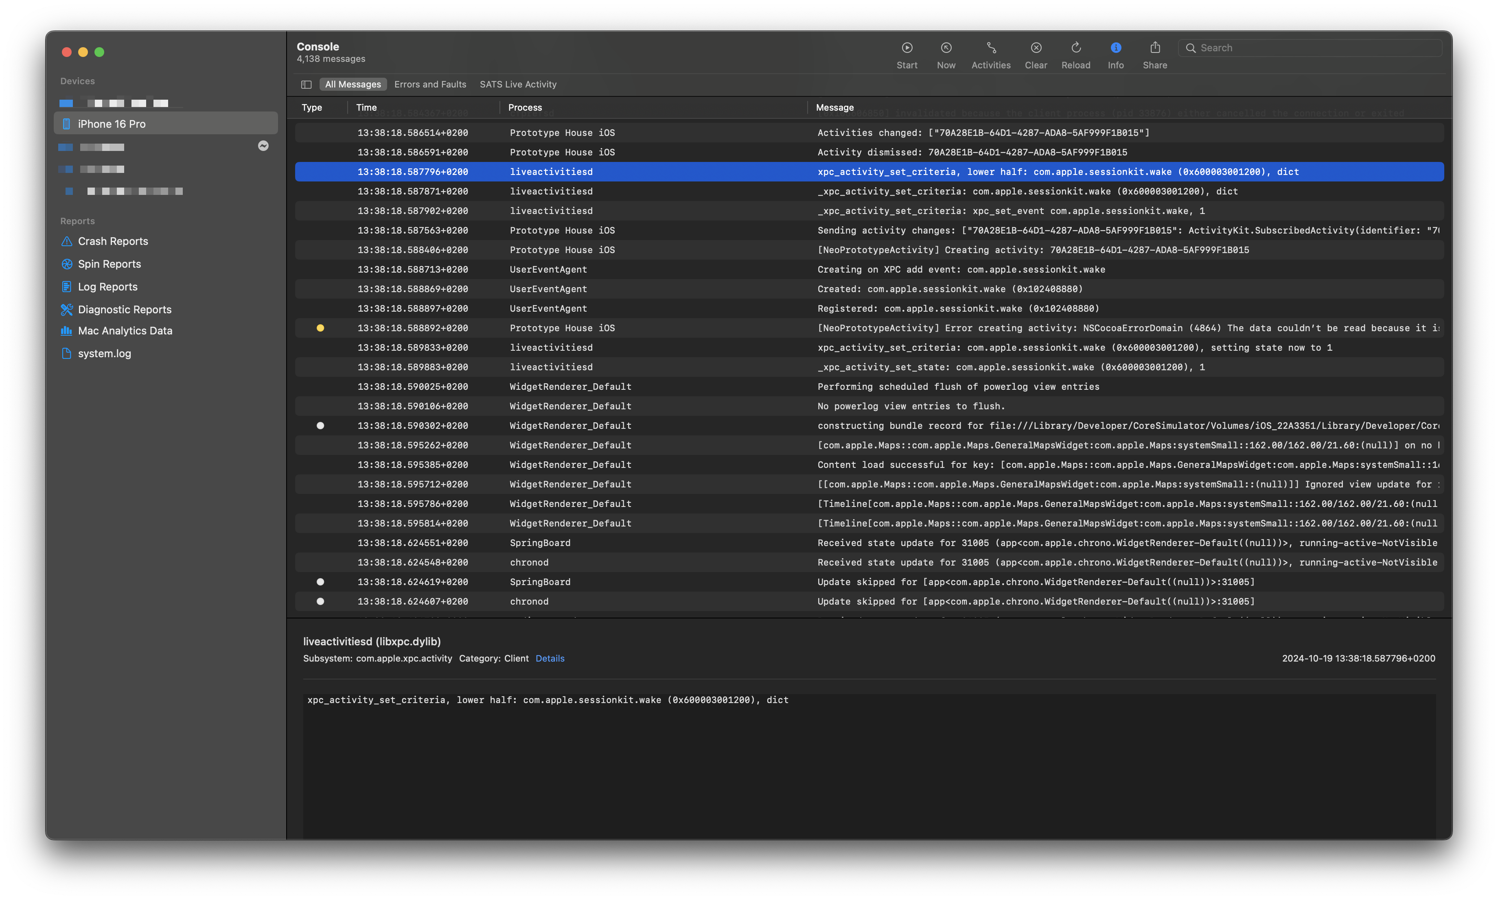1498x900 pixels.
Task: Select the Content load successful row
Action: [869, 465]
